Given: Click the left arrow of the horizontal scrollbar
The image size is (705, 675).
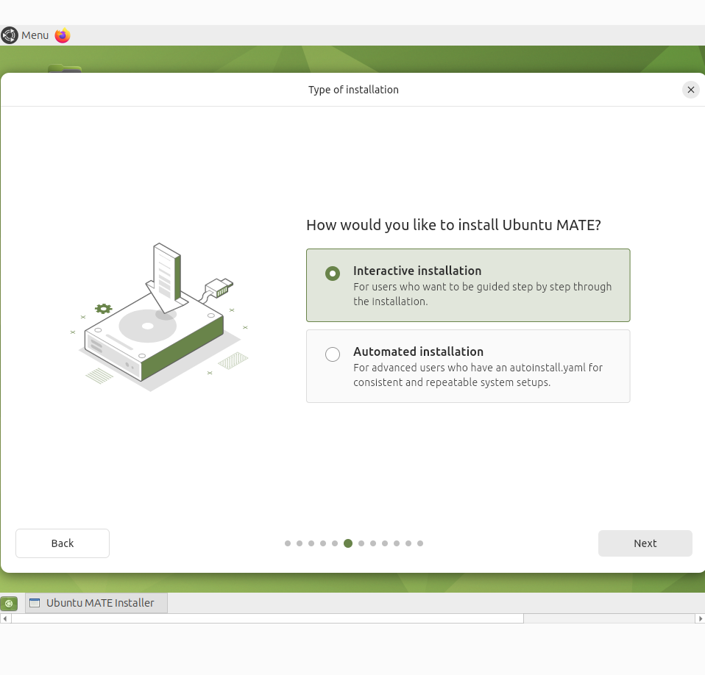Looking at the screenshot, I should pyautogui.click(x=5, y=618).
